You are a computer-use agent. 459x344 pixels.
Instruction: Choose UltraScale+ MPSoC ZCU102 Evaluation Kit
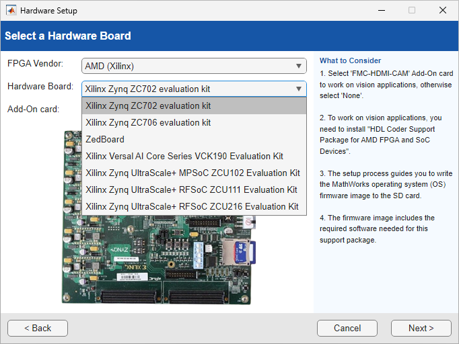coord(194,173)
